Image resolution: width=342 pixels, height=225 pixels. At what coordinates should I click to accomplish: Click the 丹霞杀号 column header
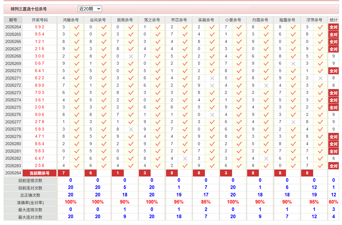click(260, 20)
